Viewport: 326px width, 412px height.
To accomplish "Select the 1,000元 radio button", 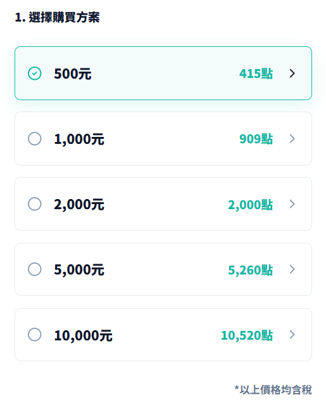I will [x=35, y=138].
